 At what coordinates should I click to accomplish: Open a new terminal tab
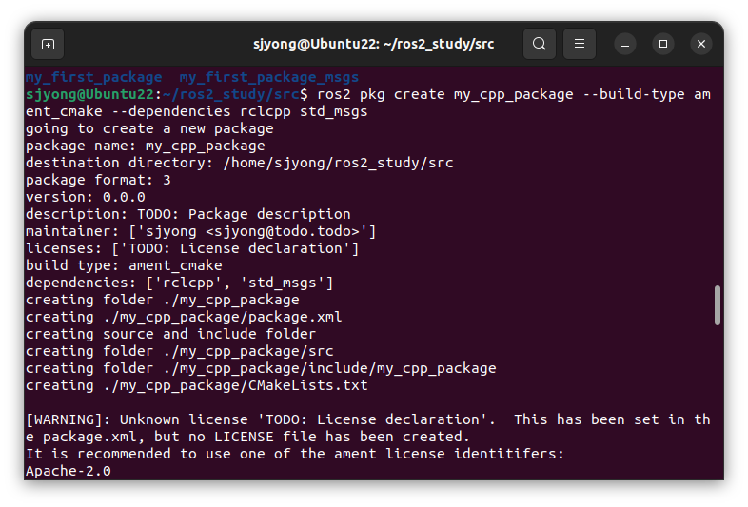tap(48, 45)
